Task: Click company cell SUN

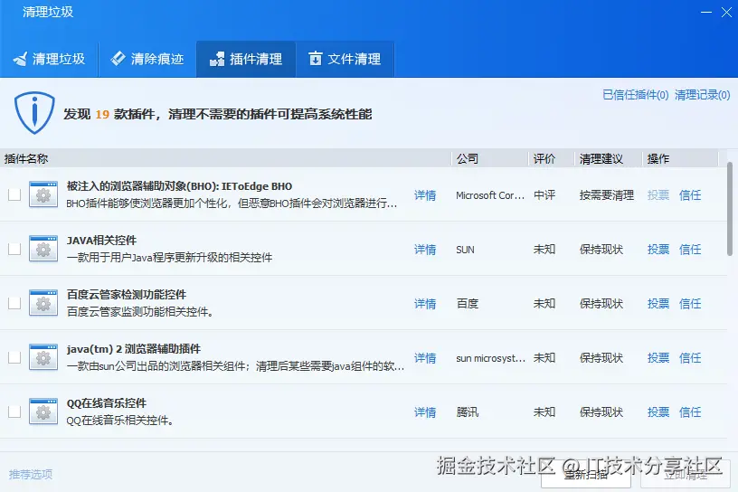Action: (x=465, y=250)
